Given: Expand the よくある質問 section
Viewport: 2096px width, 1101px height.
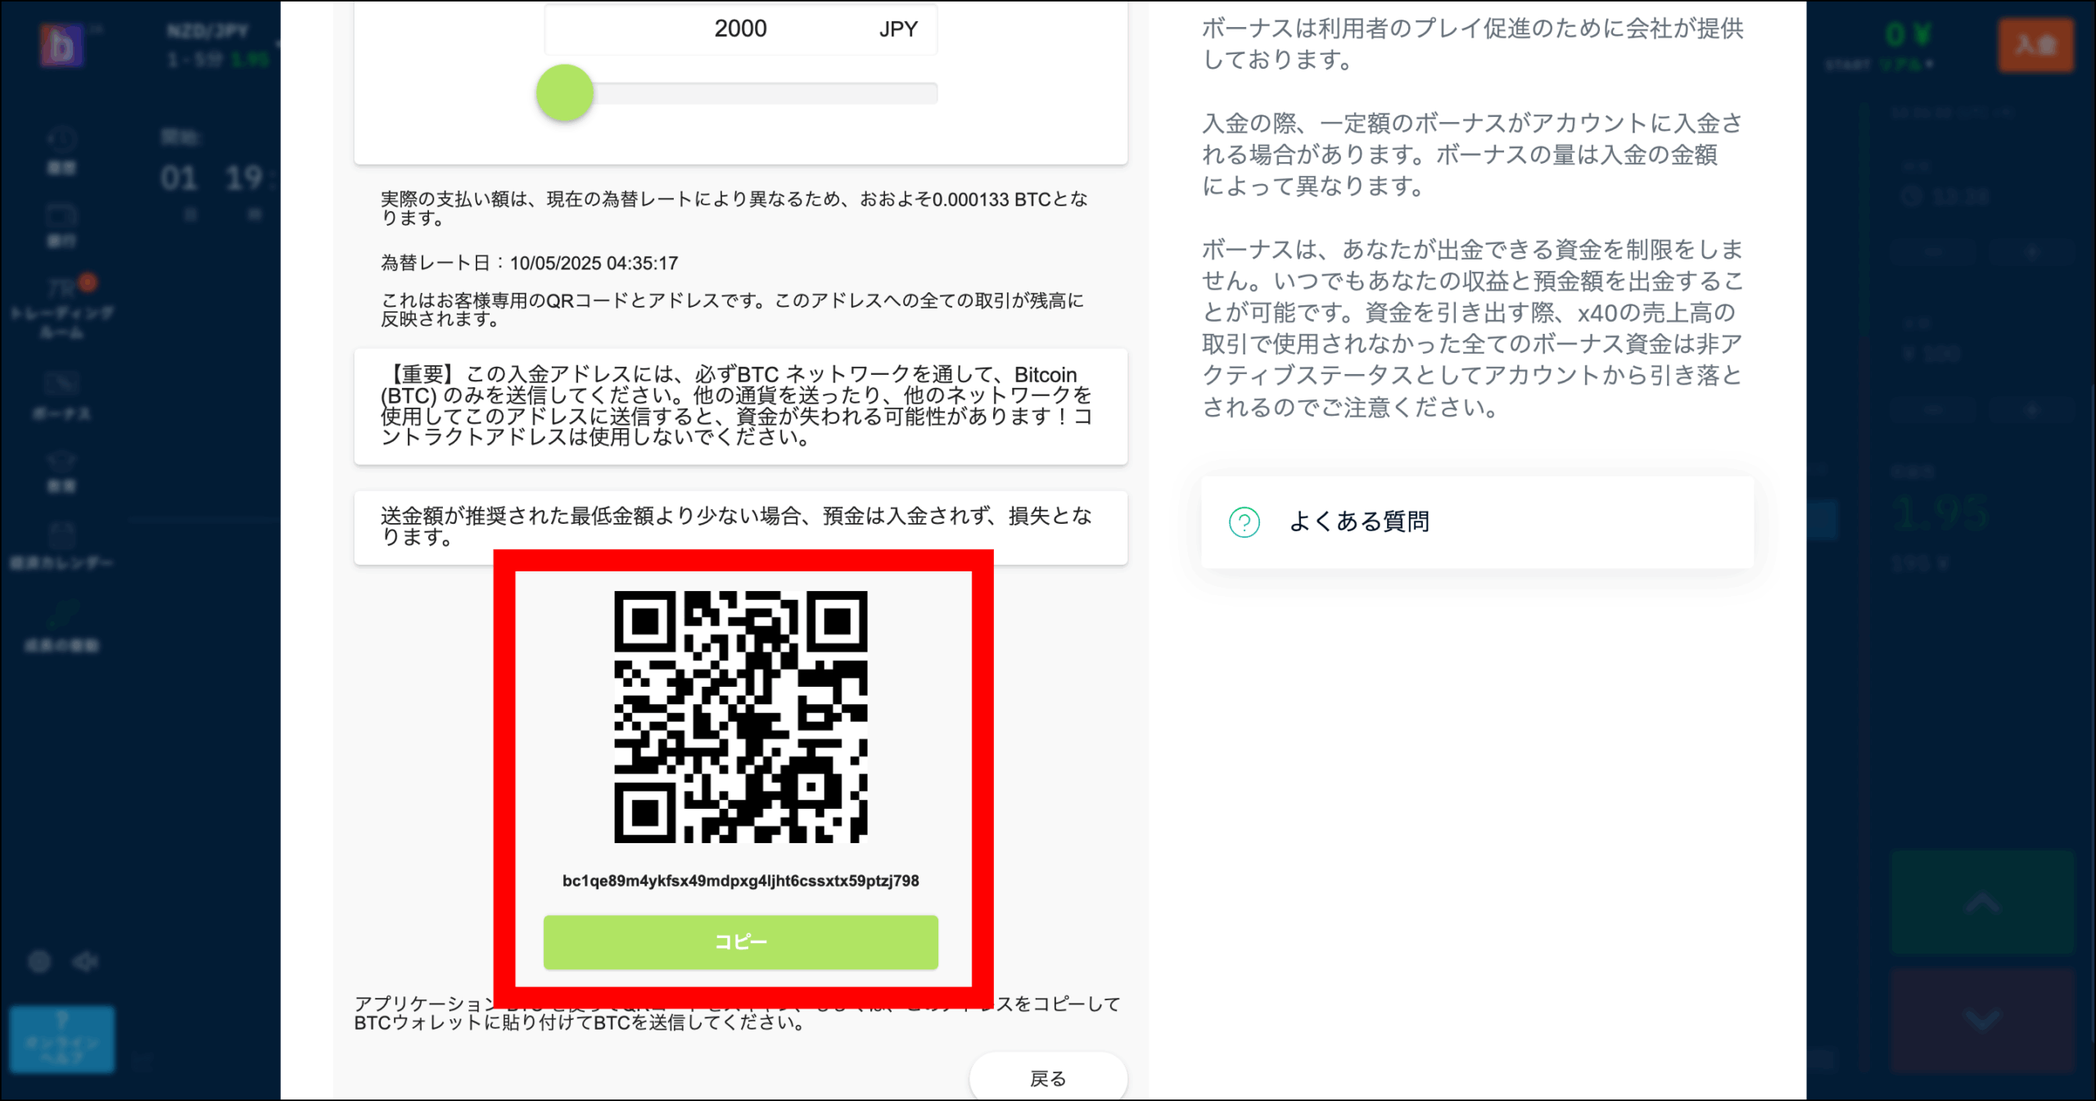Looking at the screenshot, I should click(1477, 522).
